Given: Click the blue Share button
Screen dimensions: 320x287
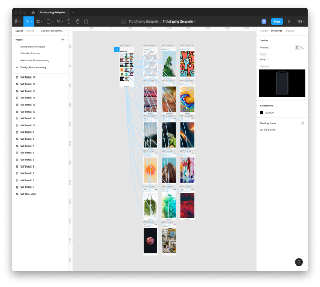Looking at the screenshot, I should pyautogui.click(x=276, y=21).
